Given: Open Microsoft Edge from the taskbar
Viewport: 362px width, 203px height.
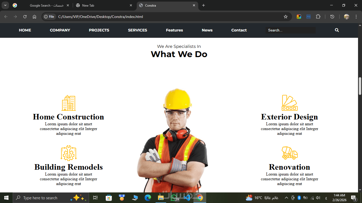Looking at the screenshot, I should click(148, 198).
